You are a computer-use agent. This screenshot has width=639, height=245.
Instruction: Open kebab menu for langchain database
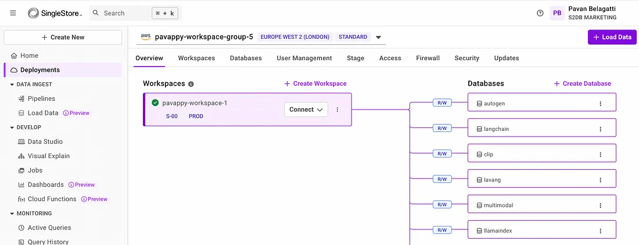tap(600, 129)
